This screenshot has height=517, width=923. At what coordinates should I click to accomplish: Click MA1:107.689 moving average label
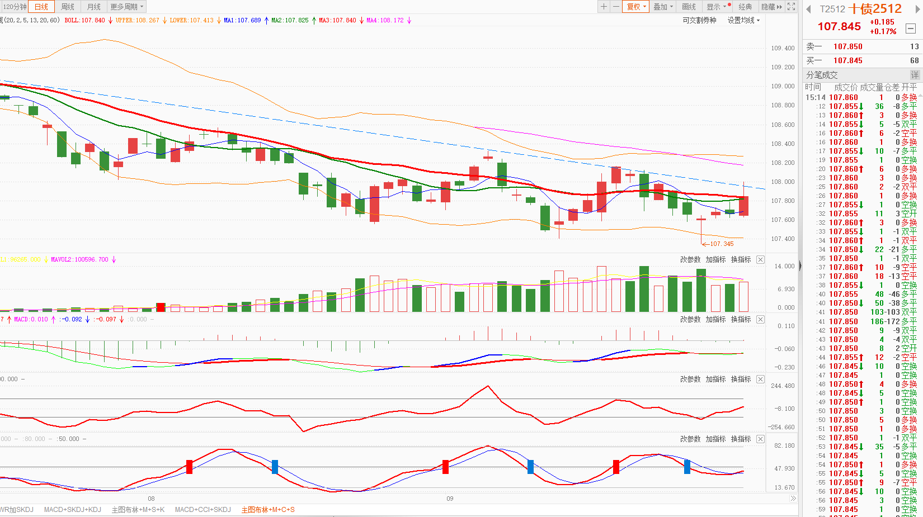[x=242, y=20]
